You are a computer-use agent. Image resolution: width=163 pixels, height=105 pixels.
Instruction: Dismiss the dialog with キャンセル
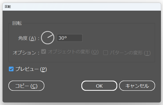click(x=137, y=86)
